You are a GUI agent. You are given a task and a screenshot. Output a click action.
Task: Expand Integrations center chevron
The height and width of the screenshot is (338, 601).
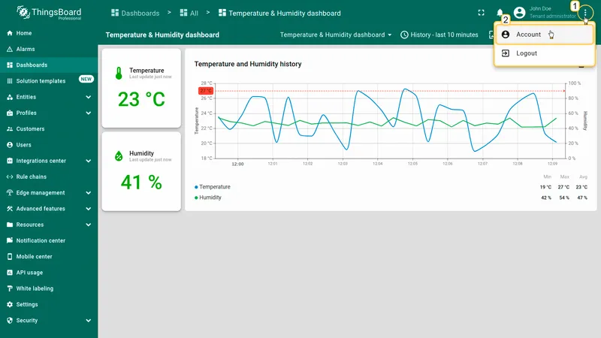click(88, 161)
